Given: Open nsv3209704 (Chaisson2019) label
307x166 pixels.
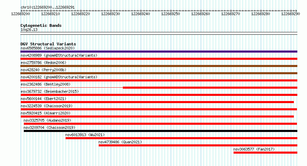Looking at the screenshot, I should (49, 128).
